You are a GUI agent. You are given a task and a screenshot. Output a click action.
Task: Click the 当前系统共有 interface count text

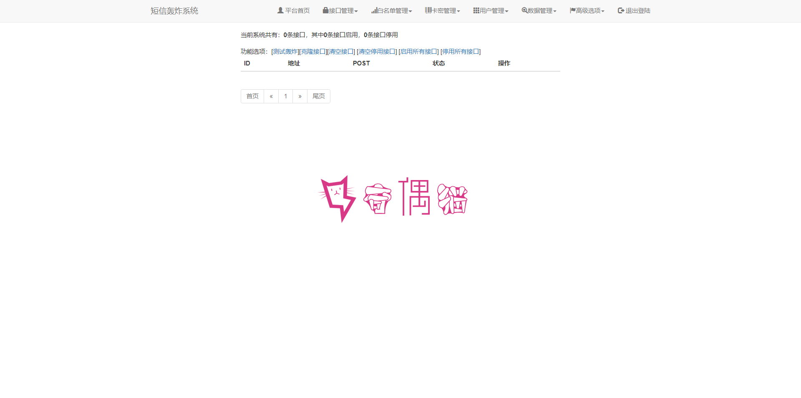pos(319,35)
